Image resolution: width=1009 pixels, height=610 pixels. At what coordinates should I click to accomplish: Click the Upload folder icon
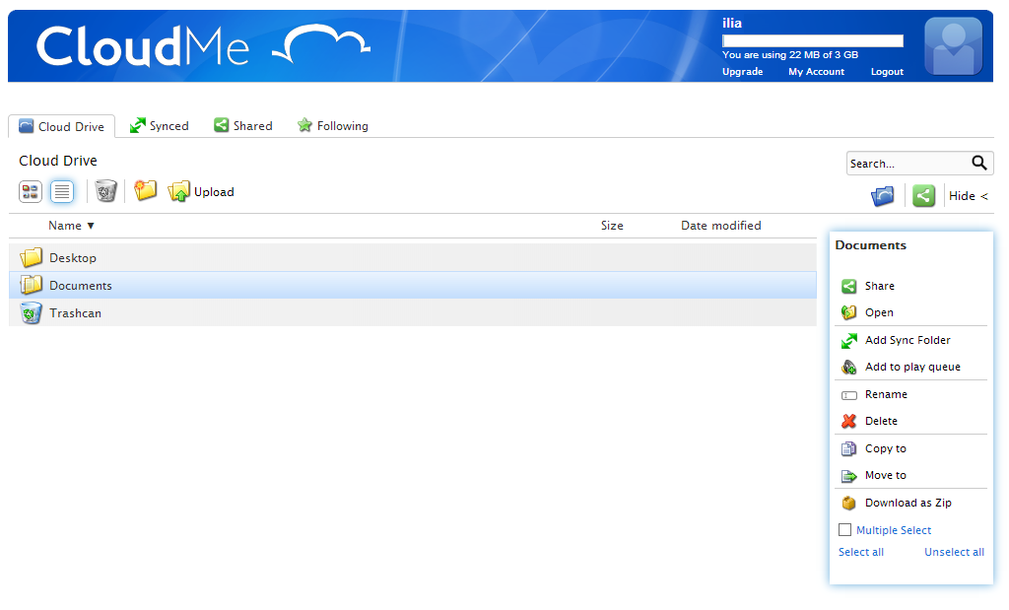coord(179,191)
